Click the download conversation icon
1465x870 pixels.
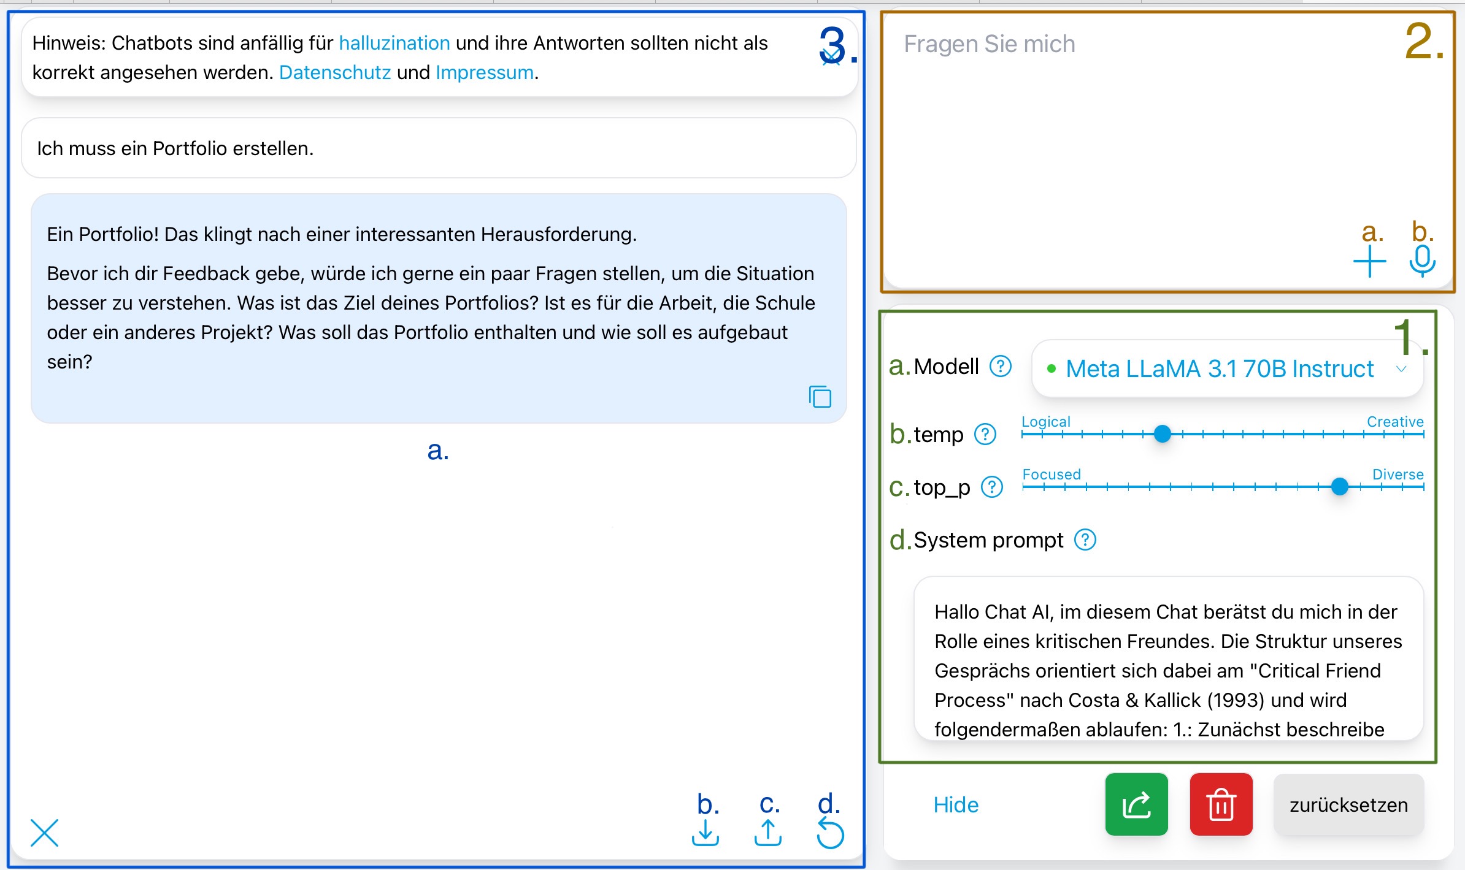706,833
